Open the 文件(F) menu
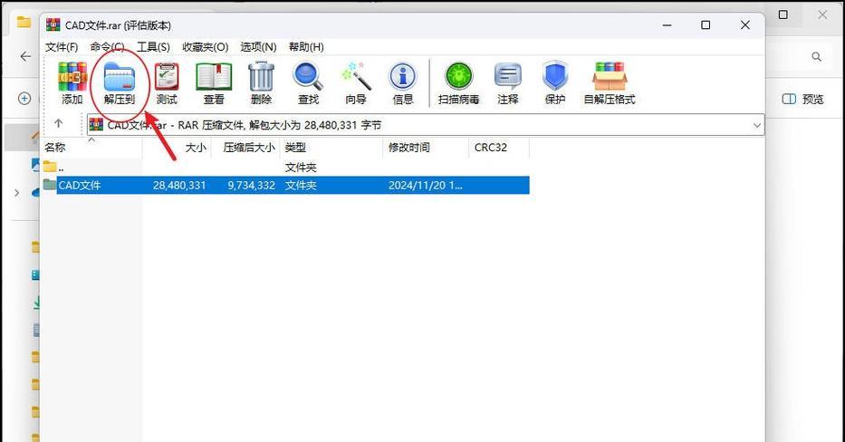 tap(62, 47)
